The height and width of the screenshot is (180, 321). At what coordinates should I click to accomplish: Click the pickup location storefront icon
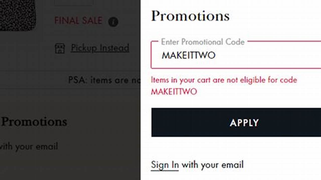(x=60, y=48)
